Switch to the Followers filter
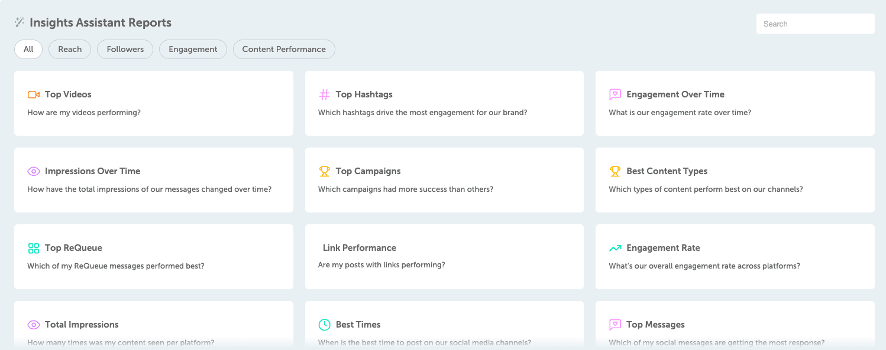This screenshot has height=350, width=886. [125, 49]
